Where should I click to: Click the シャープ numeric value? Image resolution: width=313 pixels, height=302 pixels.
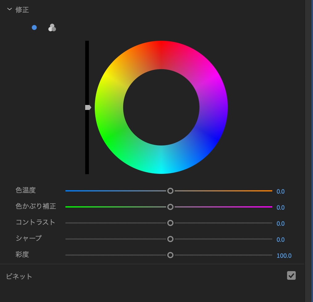point(280,240)
